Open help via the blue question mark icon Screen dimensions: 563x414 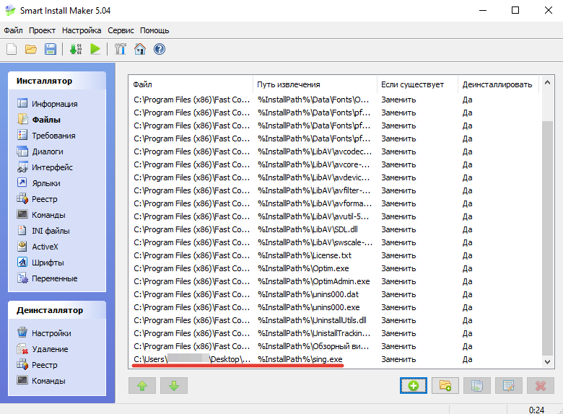[160, 49]
